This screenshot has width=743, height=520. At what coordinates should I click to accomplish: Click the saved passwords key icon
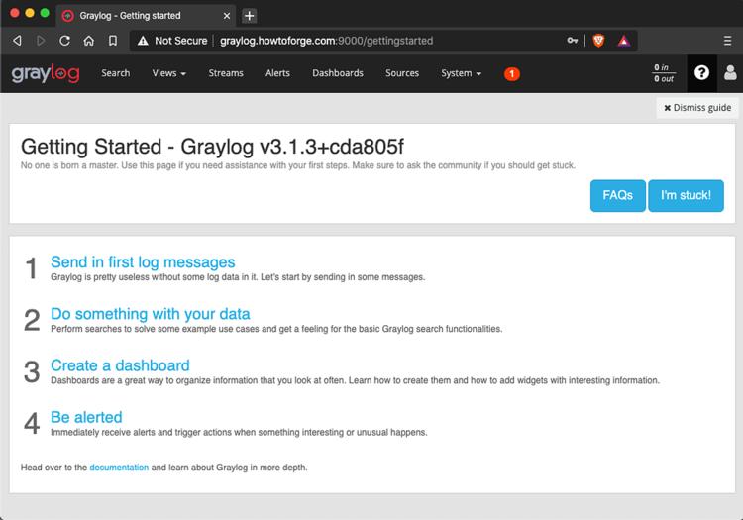click(x=573, y=41)
